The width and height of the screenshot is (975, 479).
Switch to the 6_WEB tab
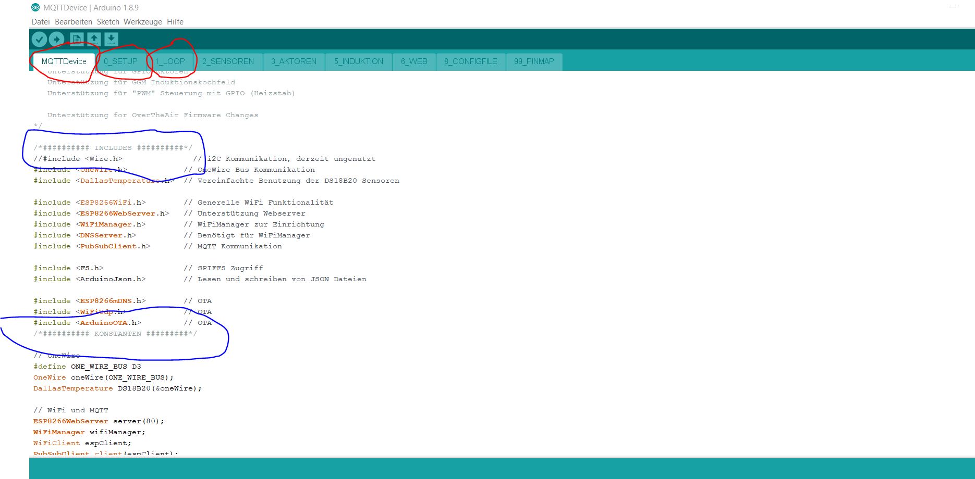(x=414, y=61)
